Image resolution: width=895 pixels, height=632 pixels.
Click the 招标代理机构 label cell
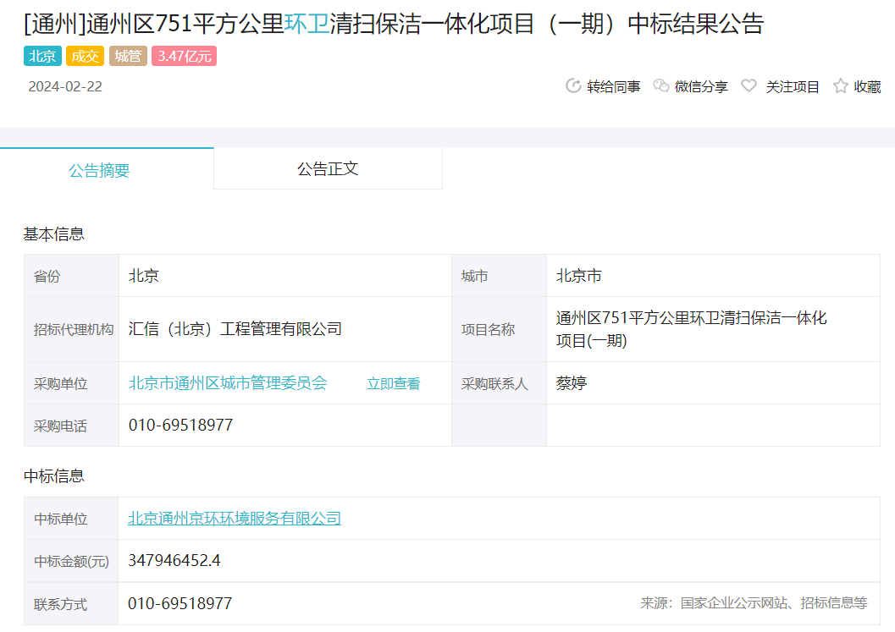tap(72, 329)
